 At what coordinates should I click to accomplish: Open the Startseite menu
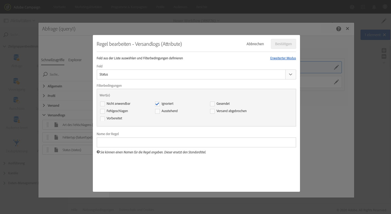pos(59,7)
